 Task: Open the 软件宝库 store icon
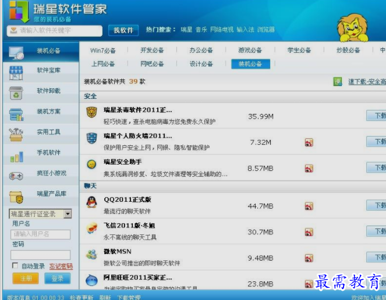(x=16, y=73)
